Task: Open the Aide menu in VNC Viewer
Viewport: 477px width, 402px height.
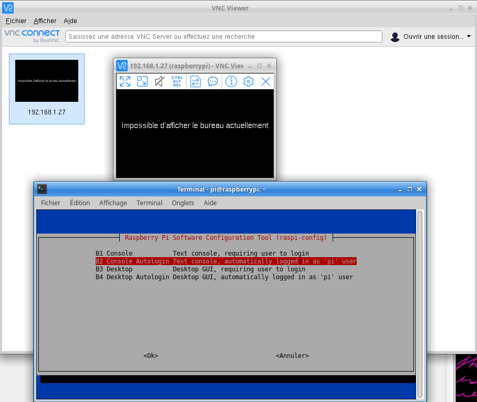Action: [x=70, y=21]
